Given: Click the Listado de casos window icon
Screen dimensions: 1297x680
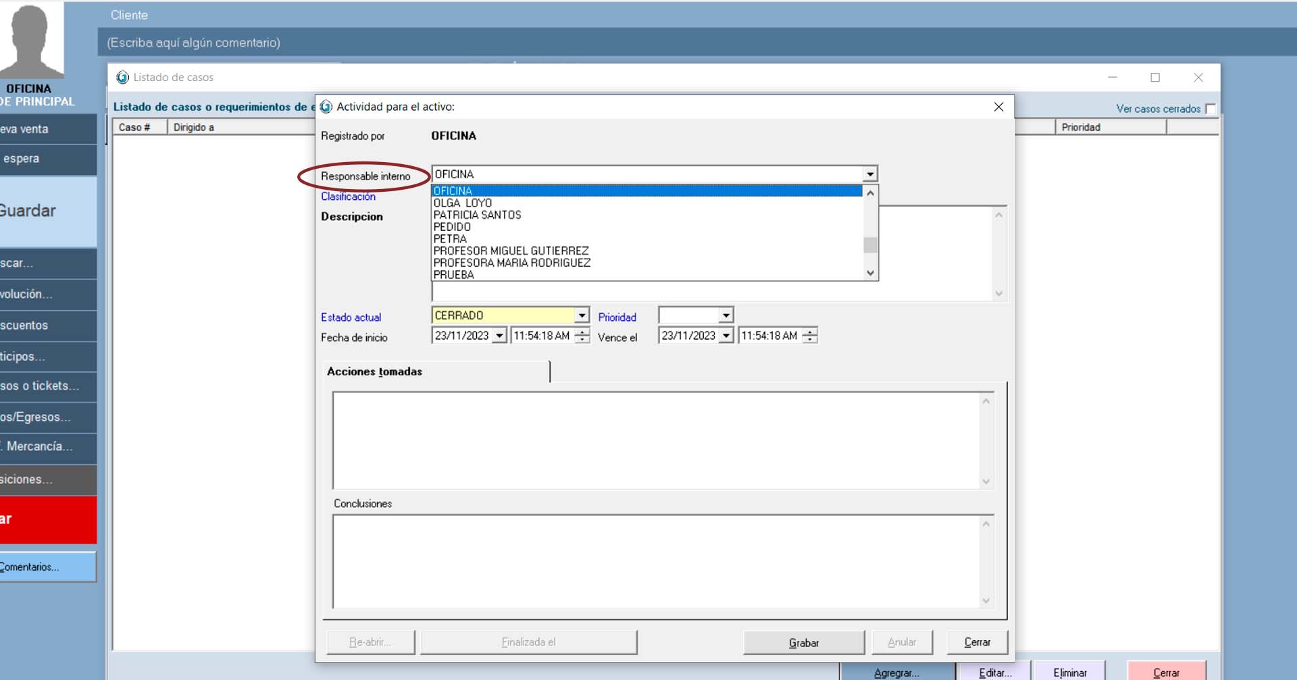Looking at the screenshot, I should [122, 78].
